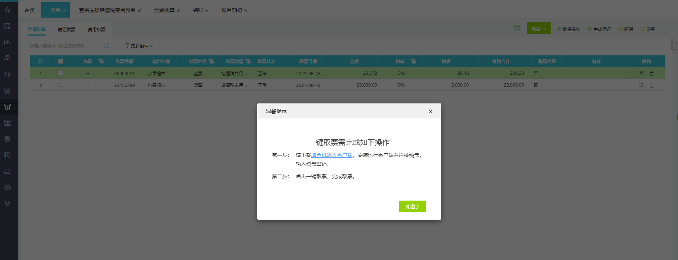Screen dimensions: 678x260
Task: View details icon for invoice 23456789
Action: [x=641, y=85]
